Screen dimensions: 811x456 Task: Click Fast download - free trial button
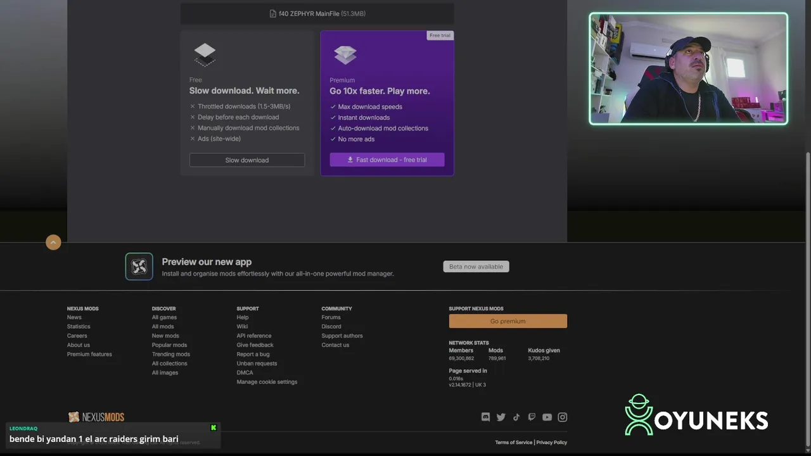387,160
